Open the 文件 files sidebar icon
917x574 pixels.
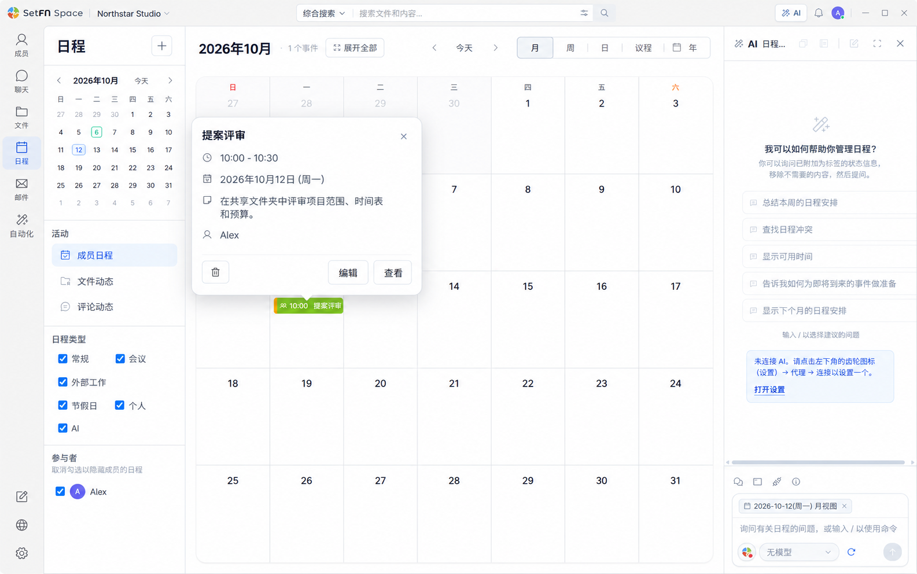tap(21, 117)
